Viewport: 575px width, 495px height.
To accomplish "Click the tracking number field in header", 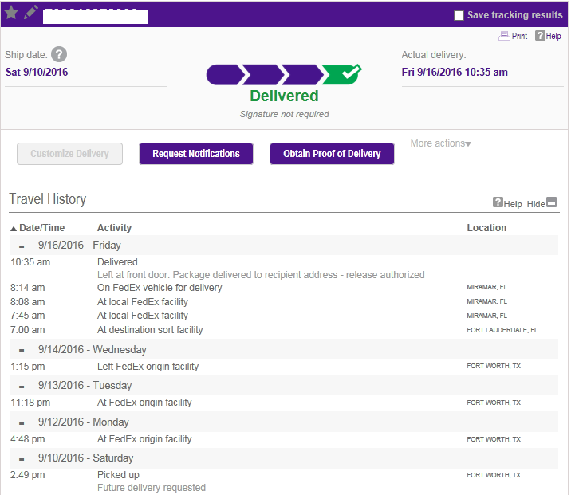I will [x=96, y=17].
